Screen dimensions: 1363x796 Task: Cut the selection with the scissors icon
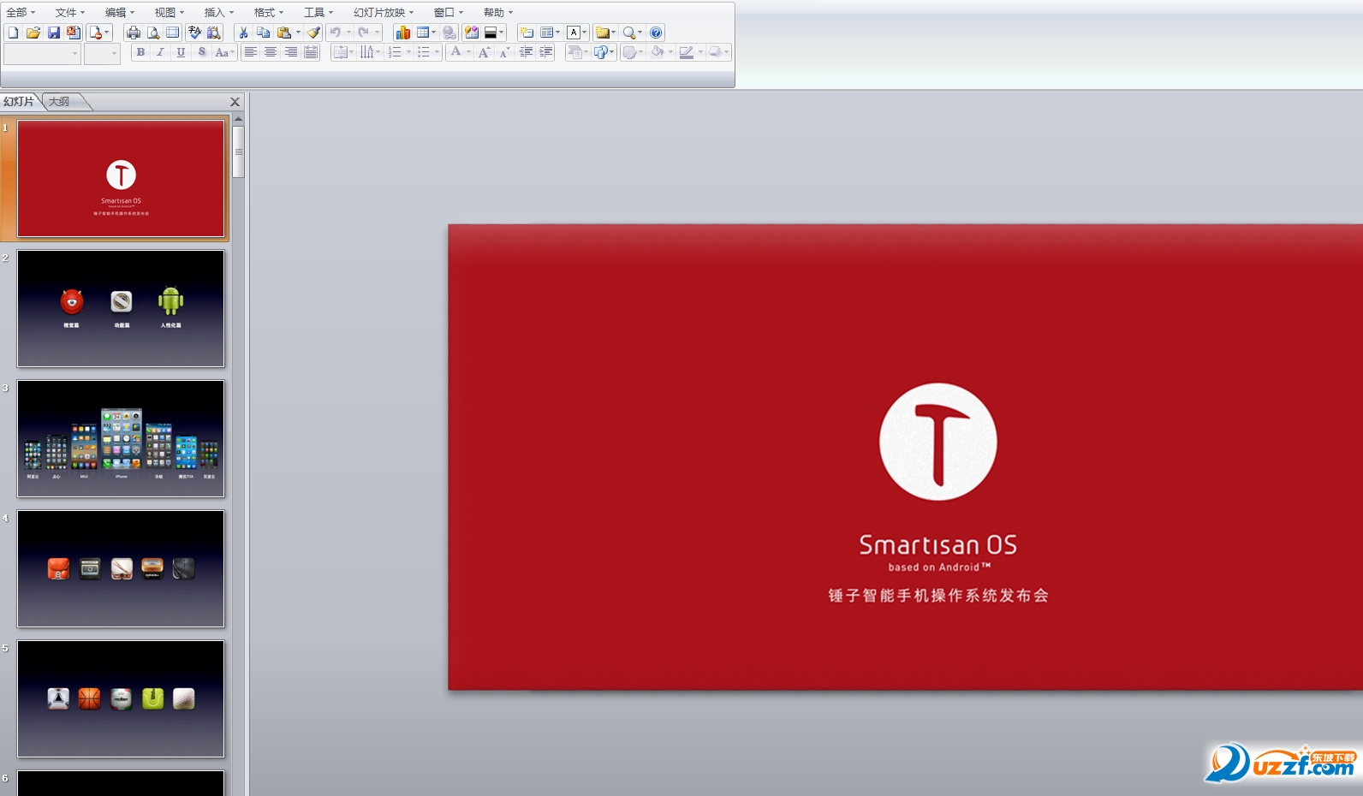[243, 33]
